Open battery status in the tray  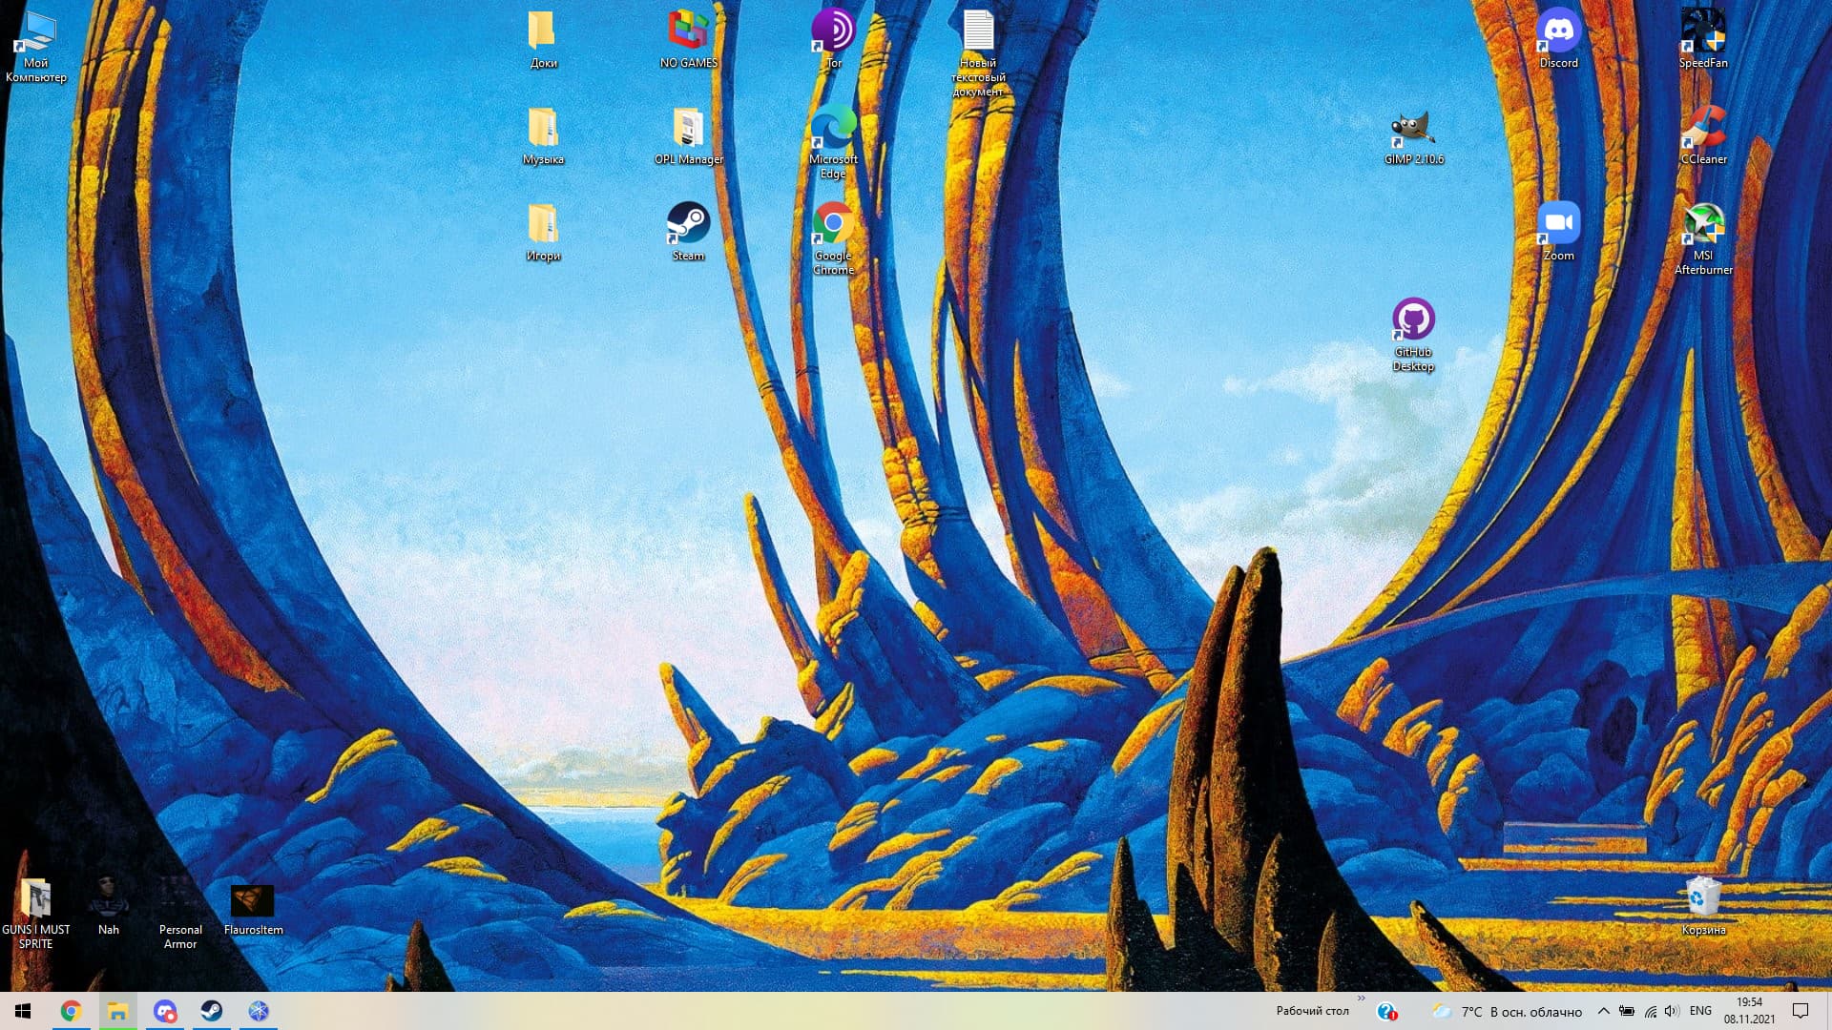click(1627, 1011)
